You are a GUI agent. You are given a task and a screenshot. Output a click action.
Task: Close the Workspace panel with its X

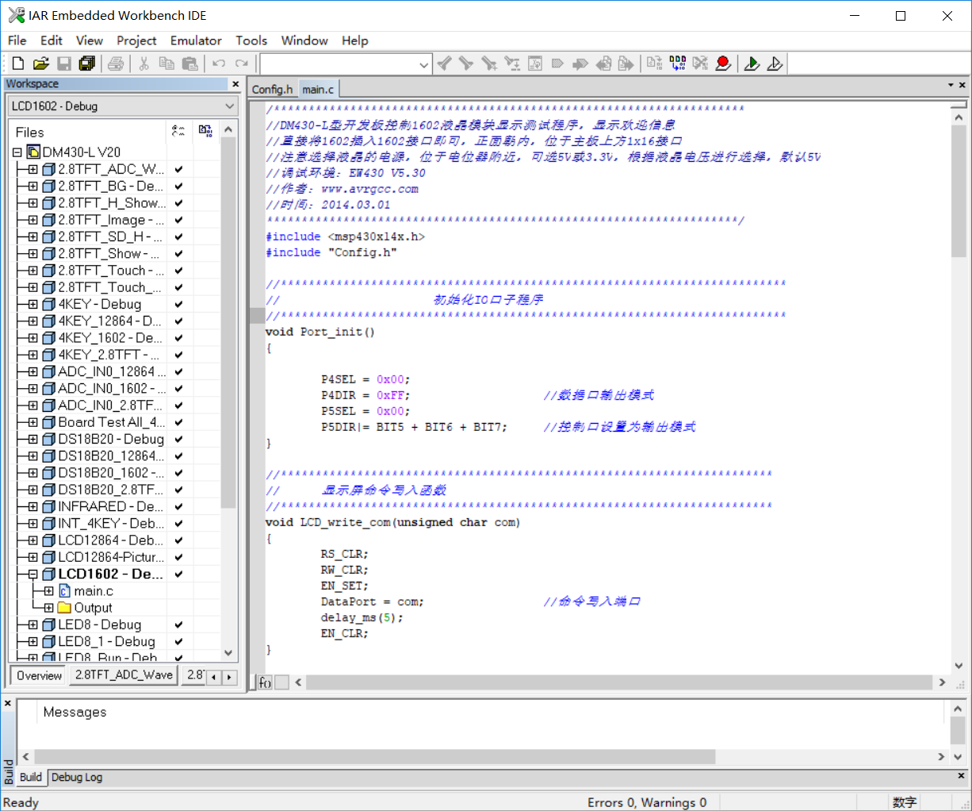[x=235, y=84]
